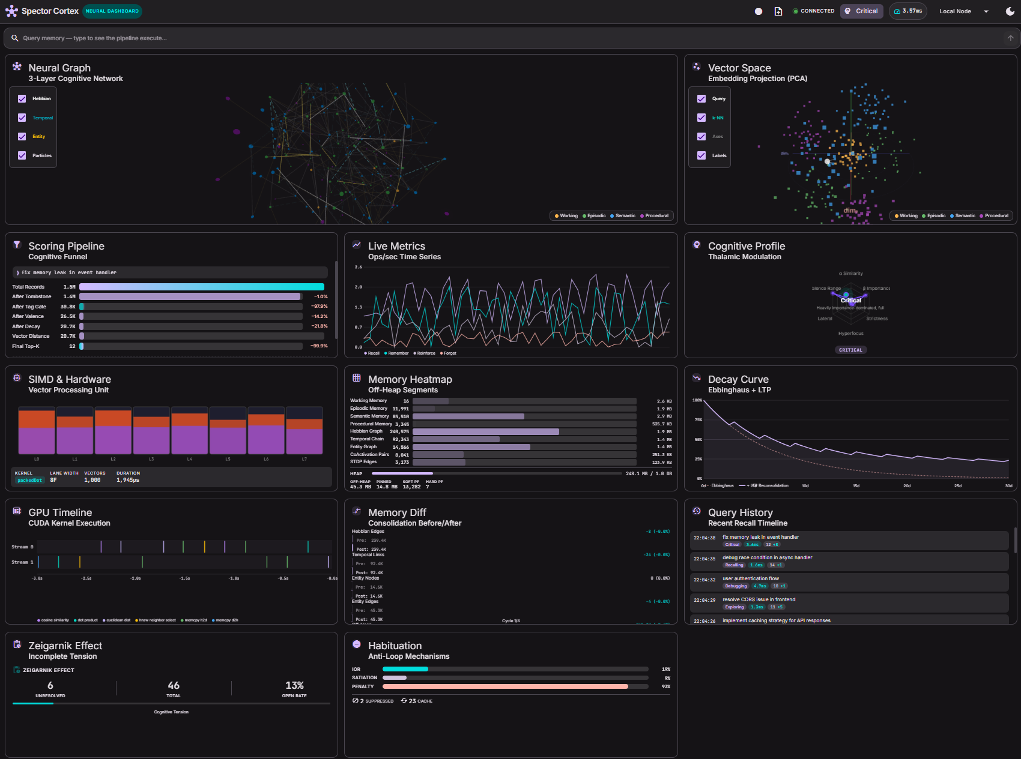The width and height of the screenshot is (1021, 759).
Task: Click in the Query memory input field
Action: (510, 38)
